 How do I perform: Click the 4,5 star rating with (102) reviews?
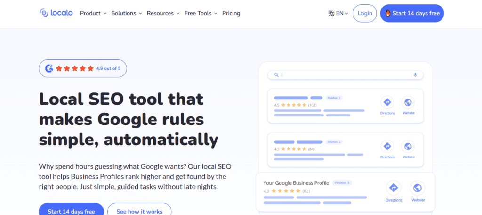(296, 105)
